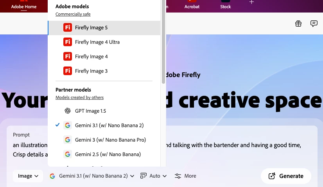
Task: Open the feedback chat icon
Action: pyautogui.click(x=314, y=23)
